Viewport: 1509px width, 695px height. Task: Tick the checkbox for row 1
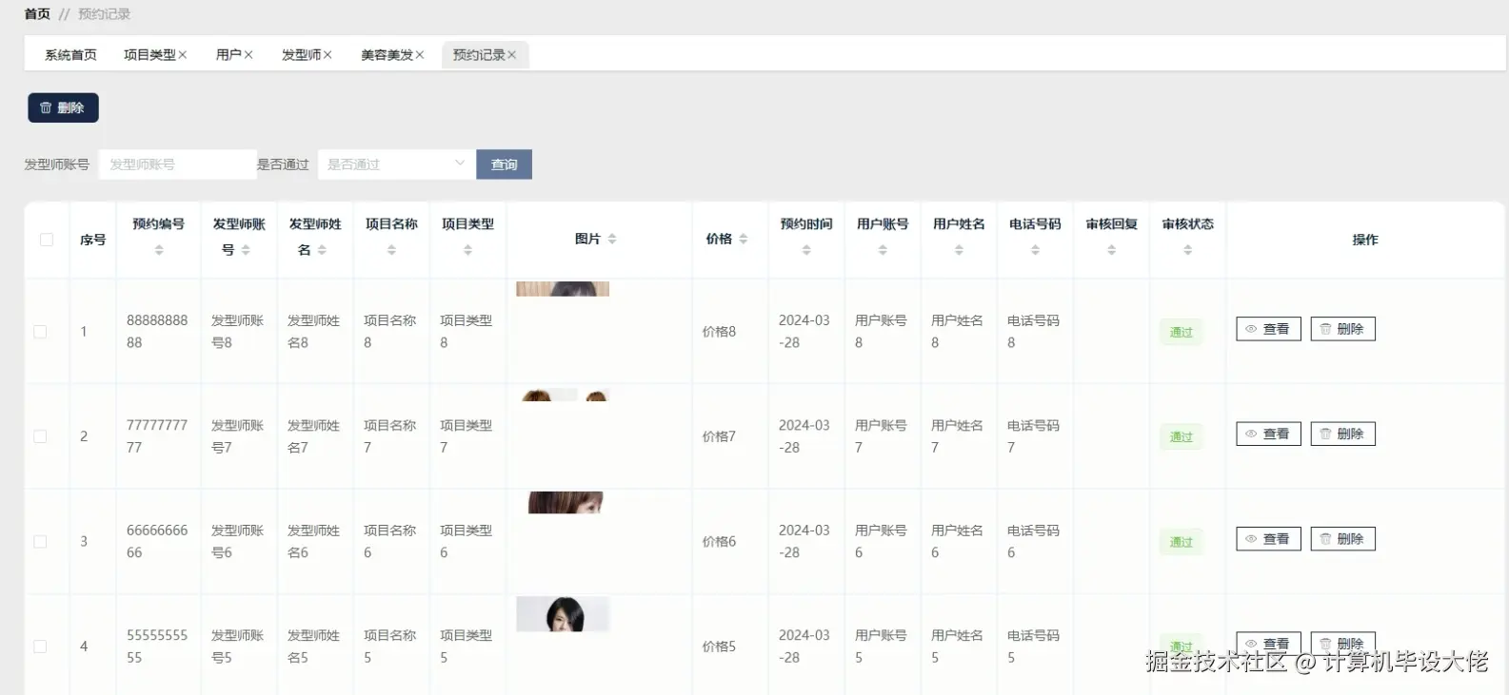(40, 332)
